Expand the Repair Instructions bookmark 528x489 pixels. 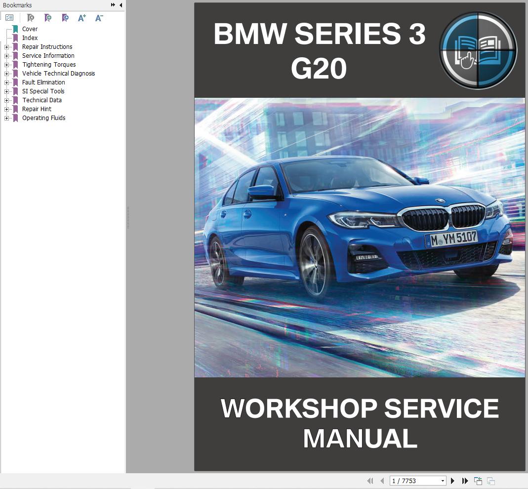coord(6,47)
